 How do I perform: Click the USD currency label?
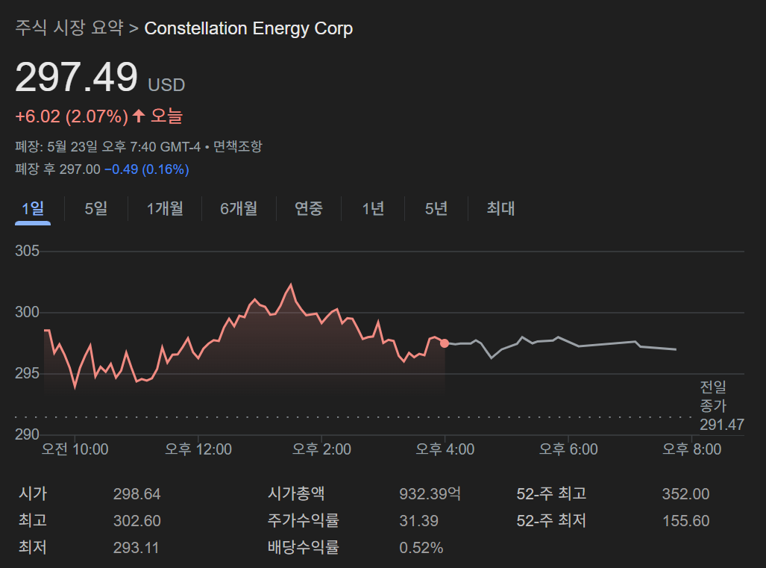pyautogui.click(x=166, y=85)
